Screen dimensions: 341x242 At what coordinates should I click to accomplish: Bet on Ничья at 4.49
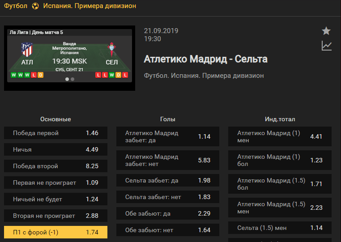[55, 149]
